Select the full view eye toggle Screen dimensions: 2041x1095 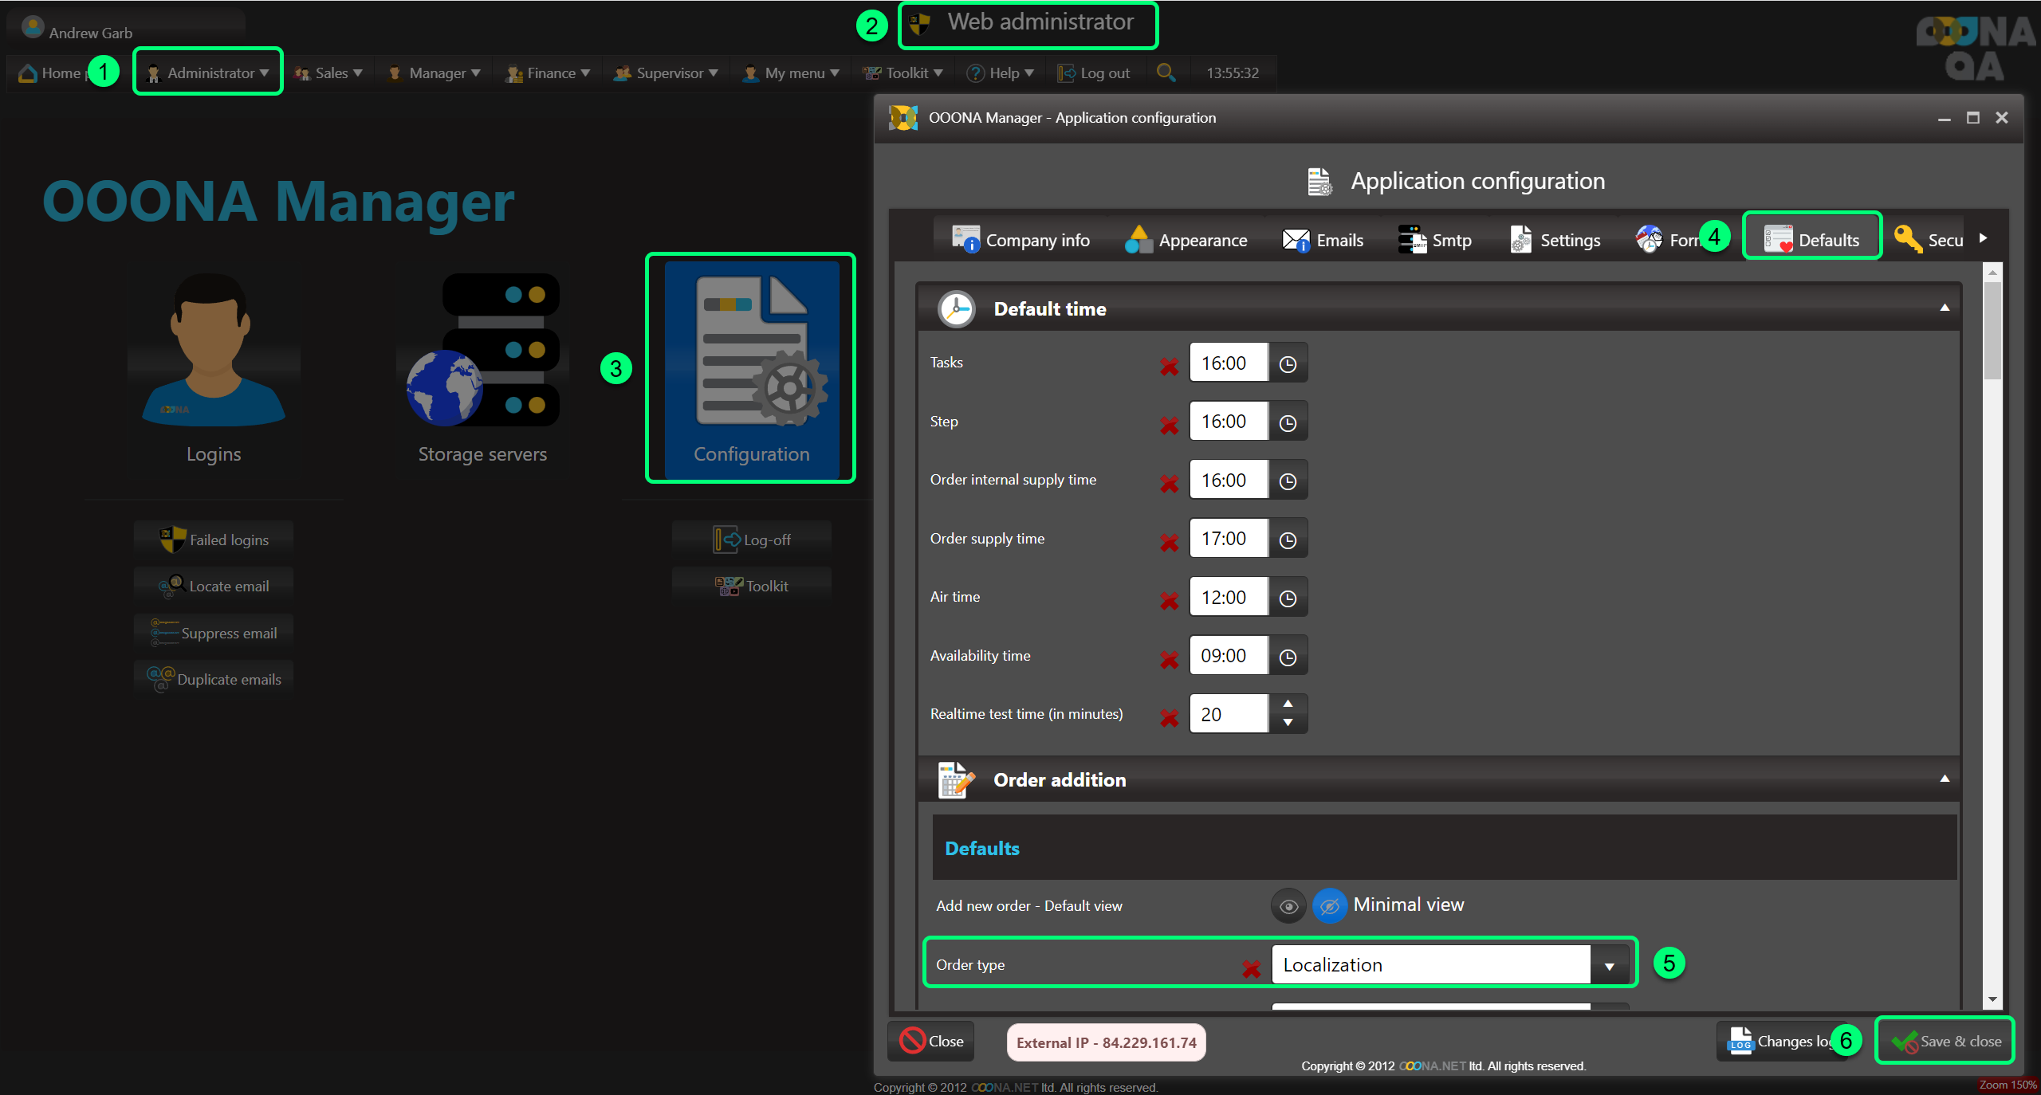1288,906
